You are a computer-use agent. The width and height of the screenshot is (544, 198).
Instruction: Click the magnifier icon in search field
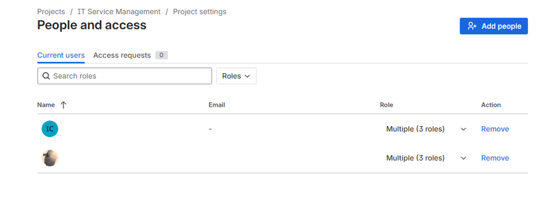tap(46, 76)
